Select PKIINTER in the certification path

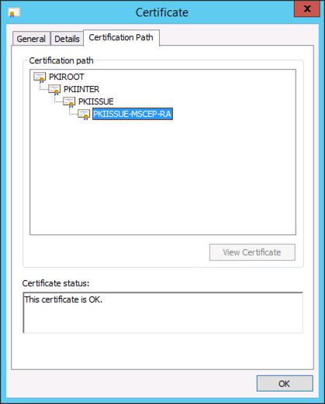[81, 89]
